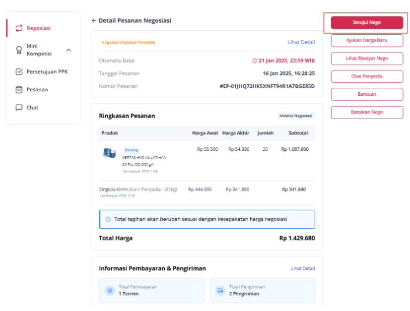Image resolution: width=410 pixels, height=311 pixels.
Task: Click the Persetujuan PPK checkmark icon
Action: [19, 72]
